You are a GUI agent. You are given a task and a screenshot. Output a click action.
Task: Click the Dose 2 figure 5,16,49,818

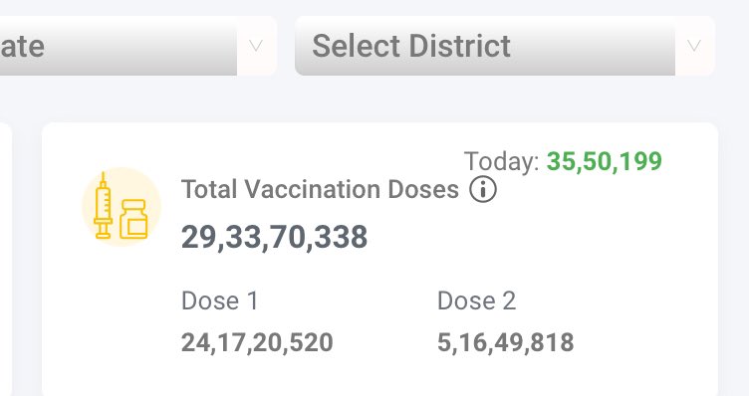point(505,342)
